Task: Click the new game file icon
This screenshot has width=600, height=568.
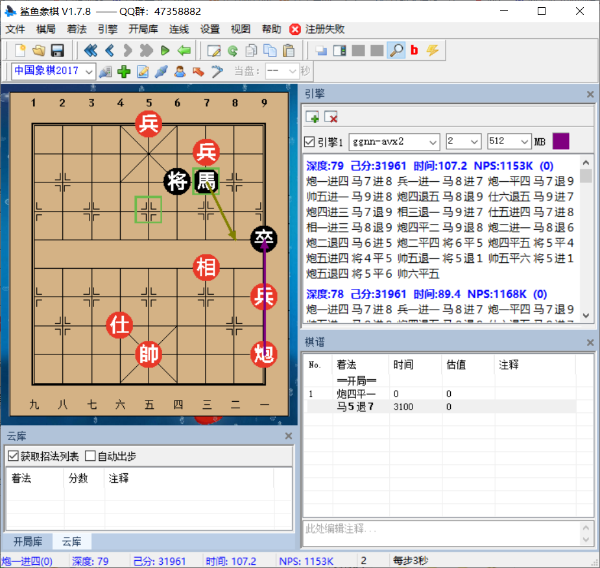Action: tap(20, 50)
